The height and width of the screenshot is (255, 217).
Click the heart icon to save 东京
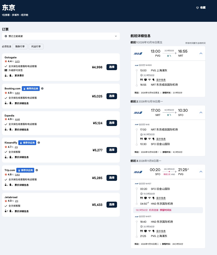197,8
